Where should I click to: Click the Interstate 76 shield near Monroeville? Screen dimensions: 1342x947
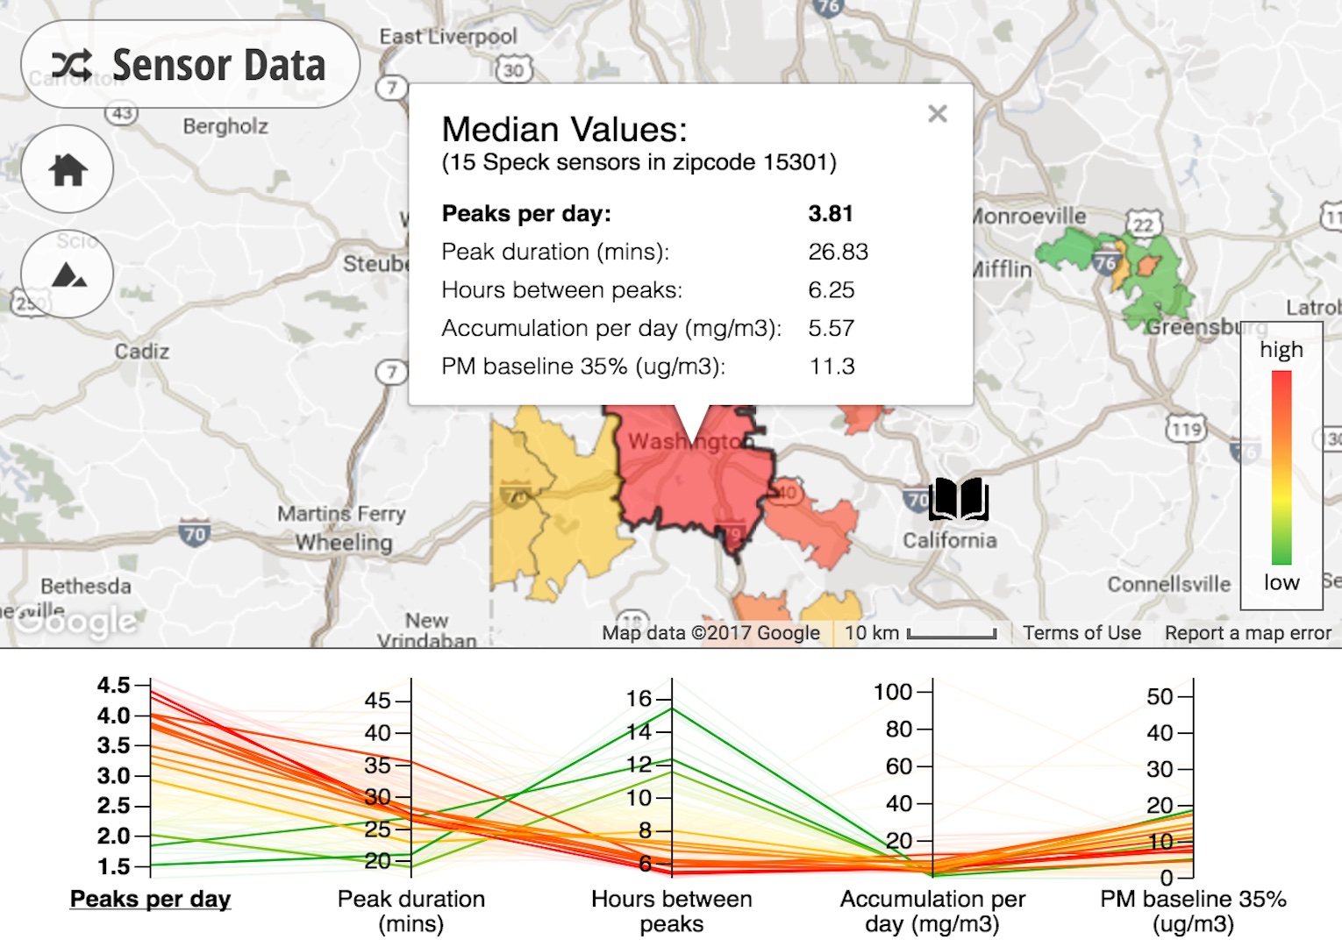(1106, 261)
